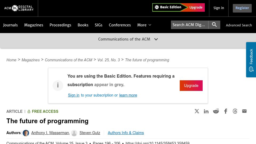256x144 pixels.
Task: Click into the Search ACM Digital Library field
Action: (x=190, y=25)
